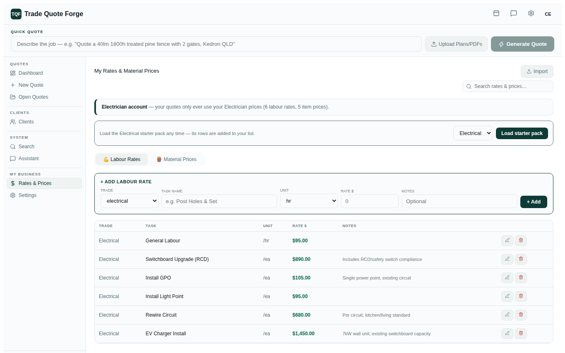Edit the Rewire Circuit rate
Screen dimensions: 565x353
pos(507,315)
